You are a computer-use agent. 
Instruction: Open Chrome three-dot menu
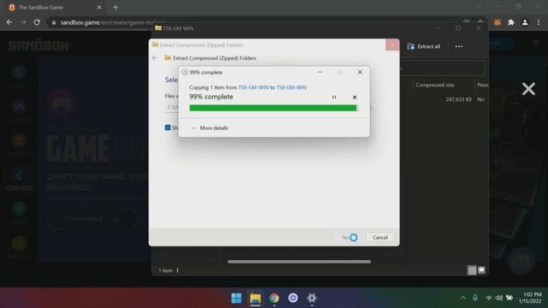[539, 22]
